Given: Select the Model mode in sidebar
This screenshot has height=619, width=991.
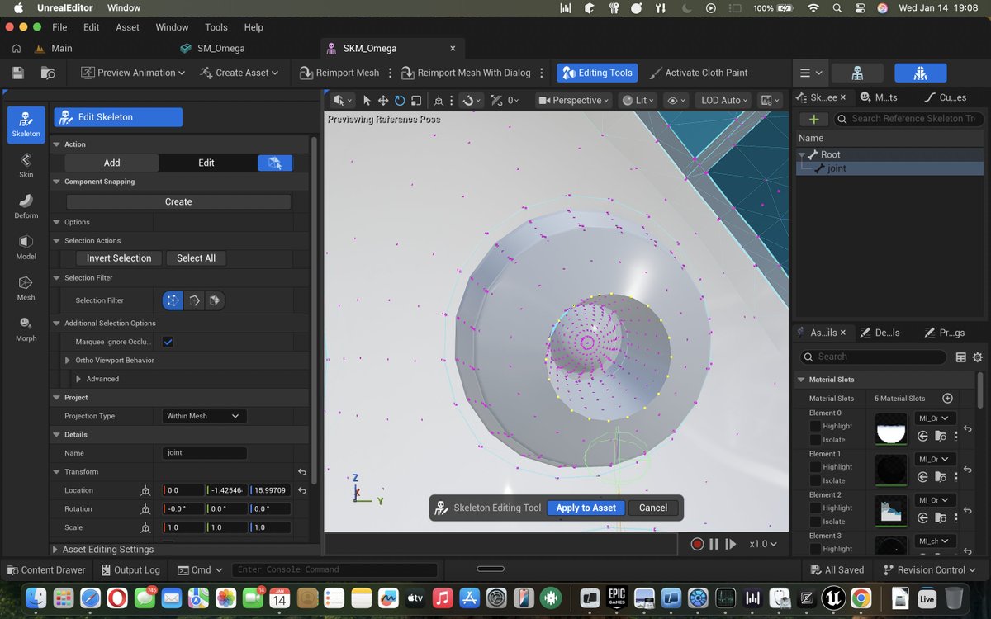Looking at the screenshot, I should tap(26, 247).
